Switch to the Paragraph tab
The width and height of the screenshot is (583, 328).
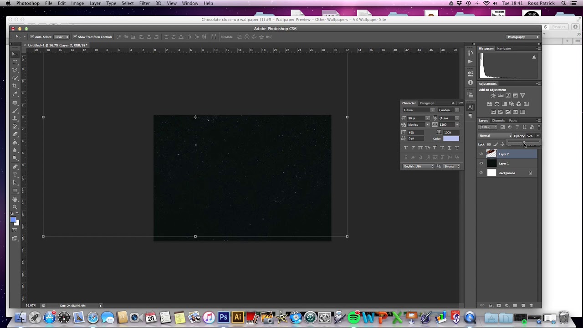pyautogui.click(x=427, y=103)
